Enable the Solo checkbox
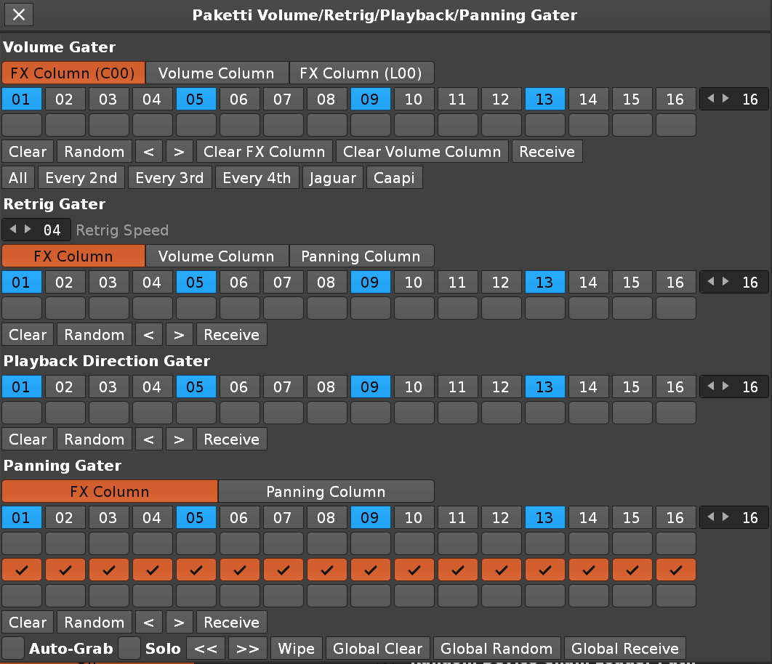The height and width of the screenshot is (664, 772). tap(129, 649)
